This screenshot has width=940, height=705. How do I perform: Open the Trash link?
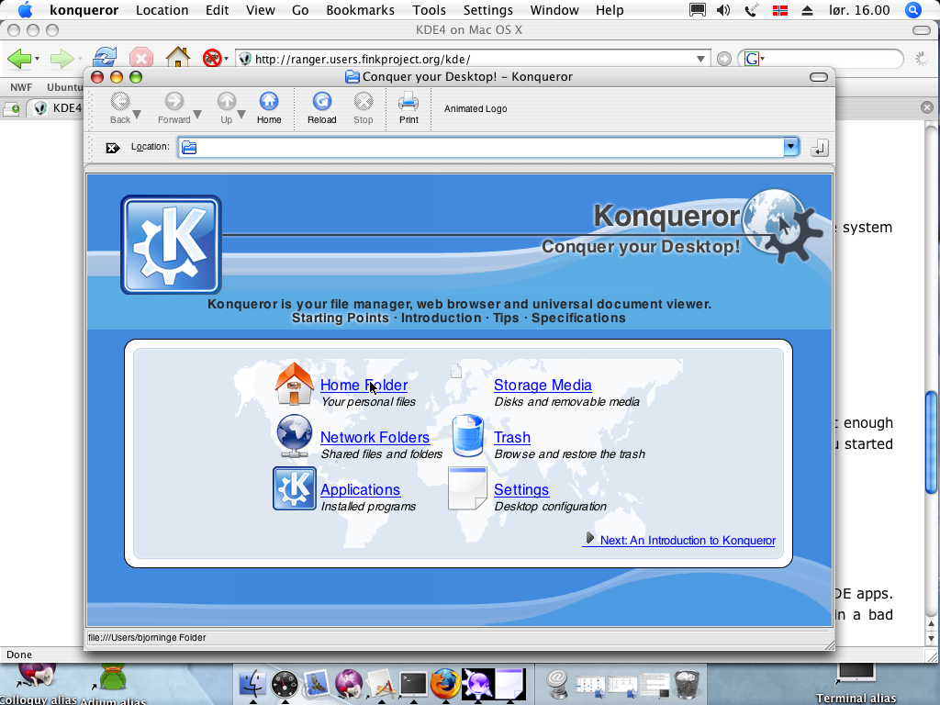click(x=512, y=437)
